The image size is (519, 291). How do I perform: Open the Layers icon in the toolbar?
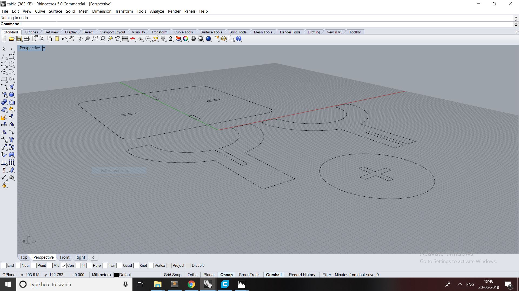click(178, 39)
